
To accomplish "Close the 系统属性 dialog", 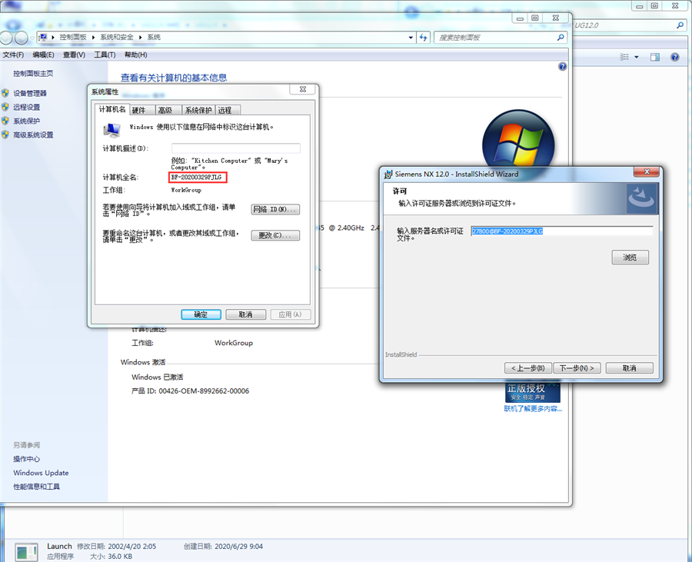I will (x=303, y=89).
